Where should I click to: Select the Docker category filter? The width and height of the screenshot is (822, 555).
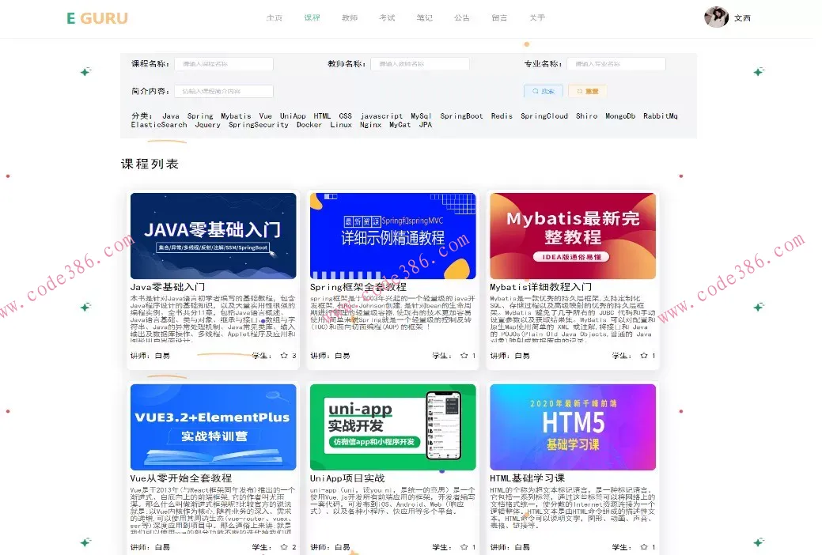click(x=309, y=124)
